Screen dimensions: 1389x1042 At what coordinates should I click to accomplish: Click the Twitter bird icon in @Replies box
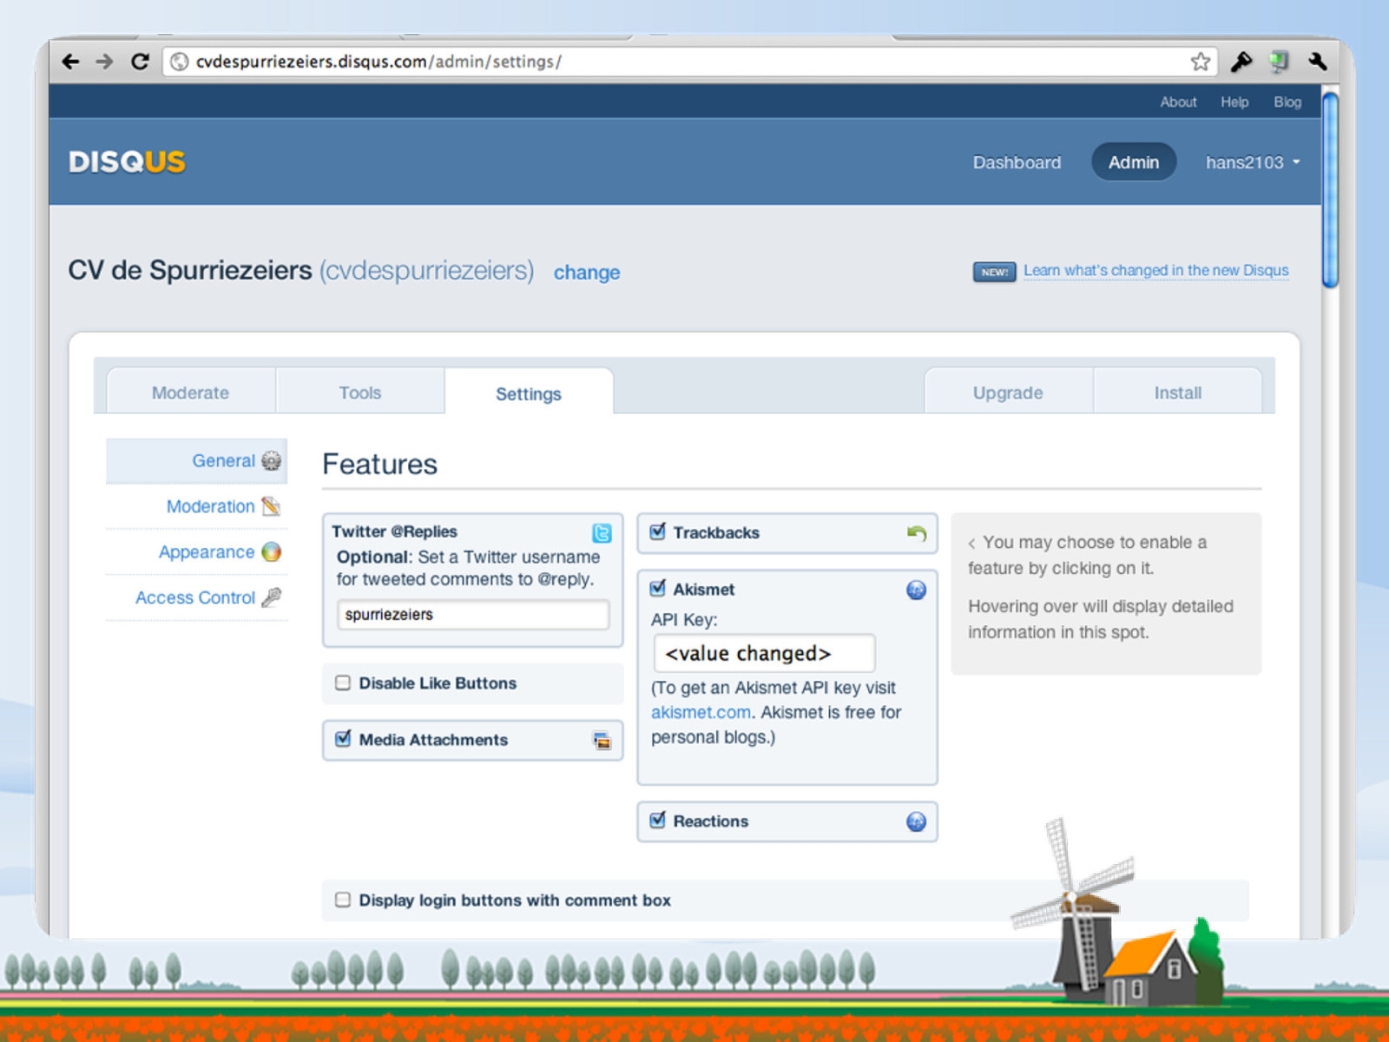(x=602, y=533)
